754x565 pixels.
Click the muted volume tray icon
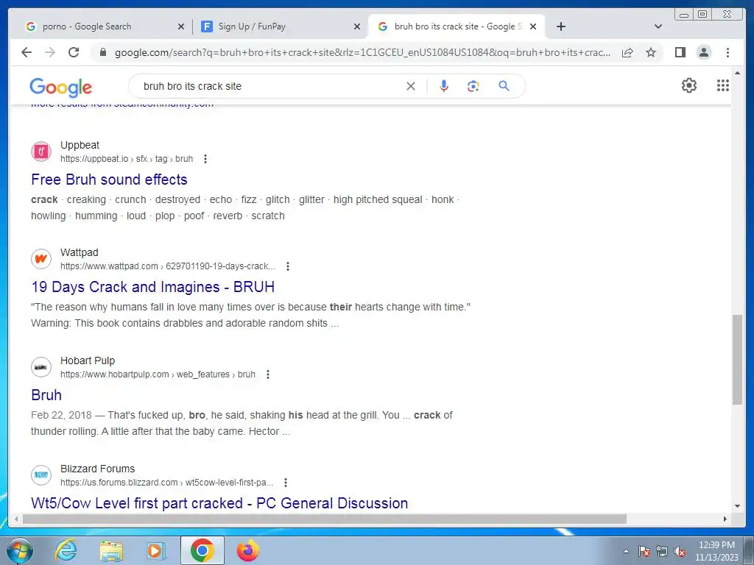680,552
